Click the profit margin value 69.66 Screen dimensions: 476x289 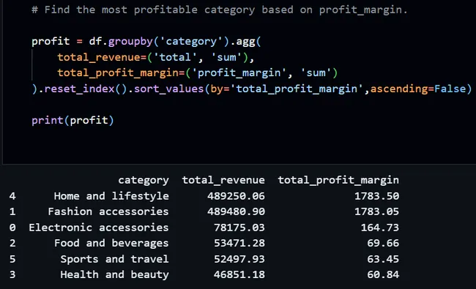coord(383,243)
